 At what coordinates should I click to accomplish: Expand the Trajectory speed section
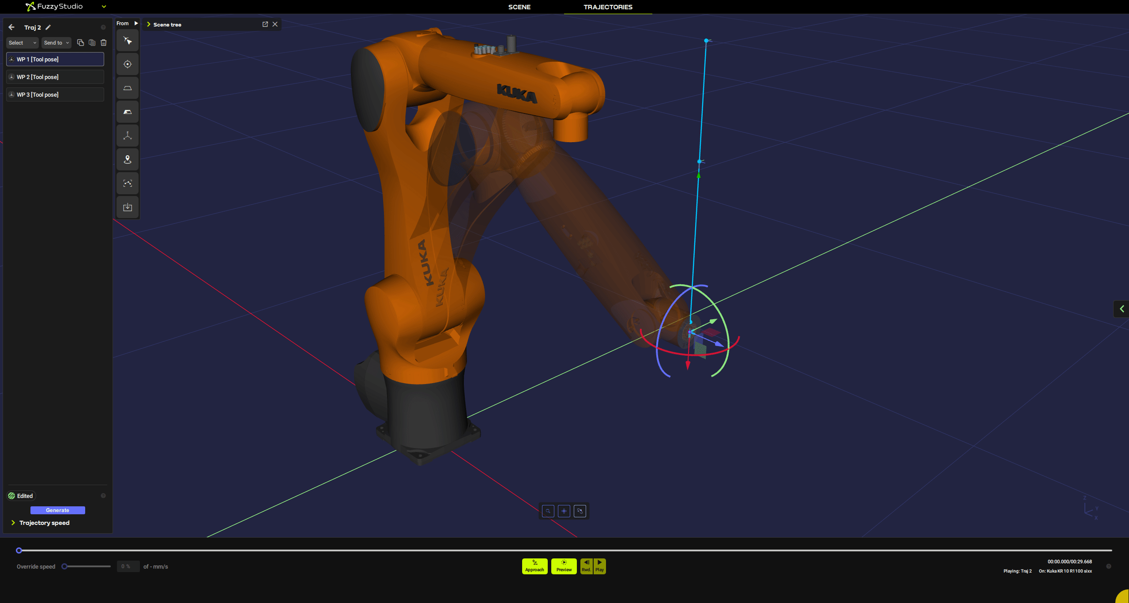[13, 523]
